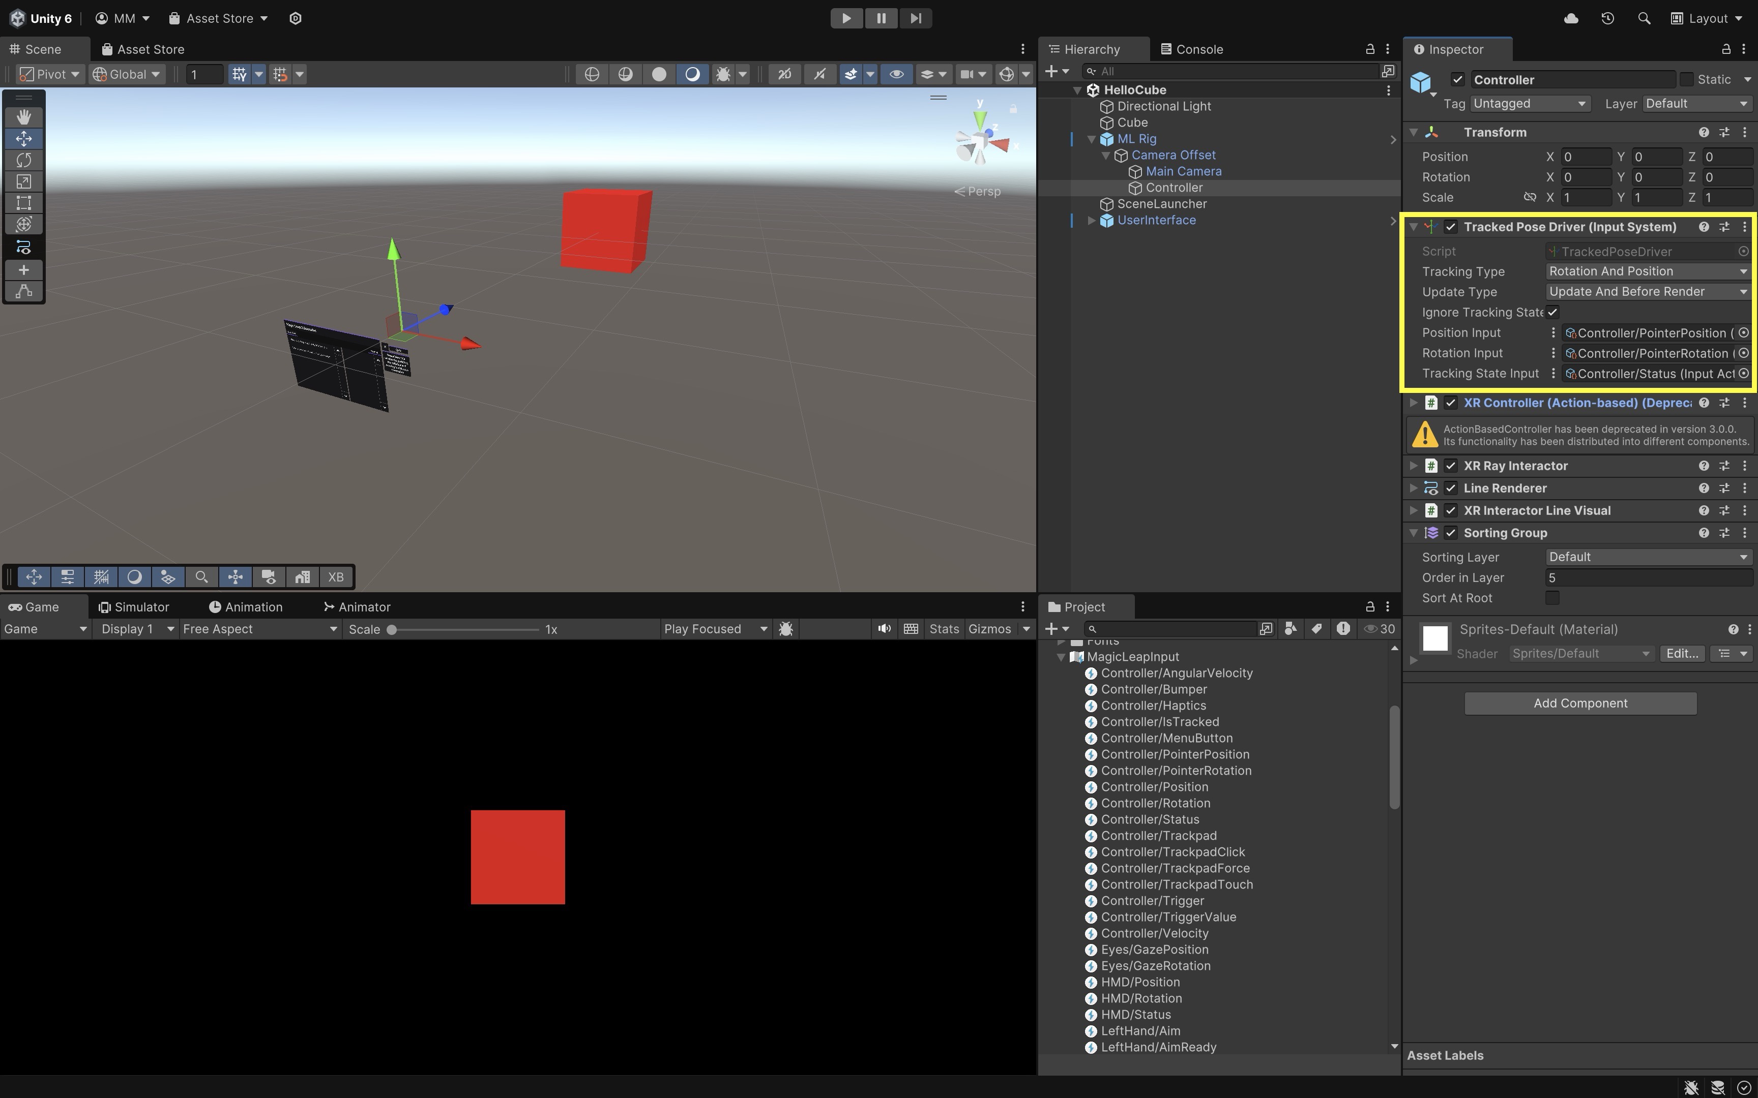This screenshot has height=1098, width=1758.
Task: Expand UserInterface in the Hierarchy
Action: point(1091,220)
